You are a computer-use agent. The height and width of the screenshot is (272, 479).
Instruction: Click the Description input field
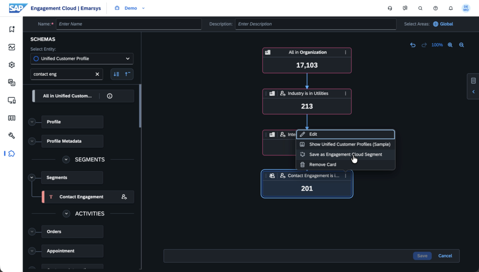pyautogui.click(x=316, y=24)
